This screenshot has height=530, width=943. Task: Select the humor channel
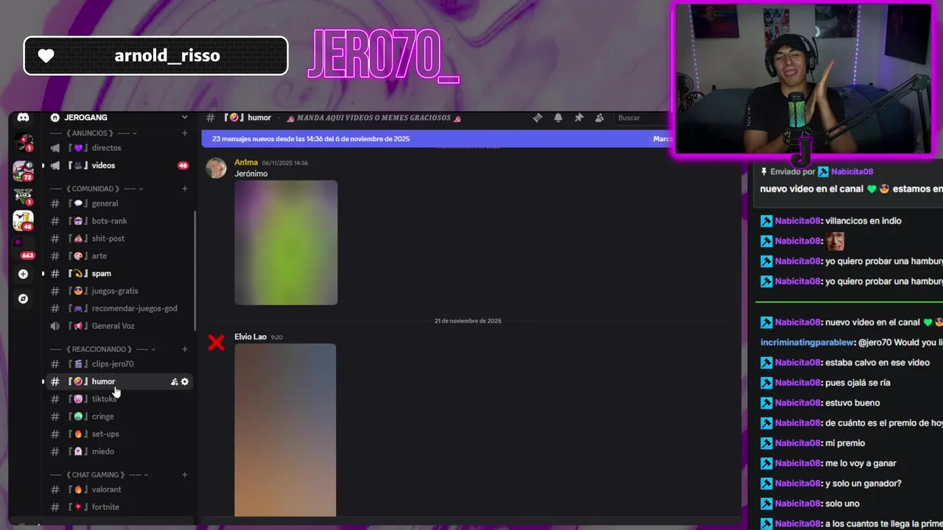tap(118, 381)
